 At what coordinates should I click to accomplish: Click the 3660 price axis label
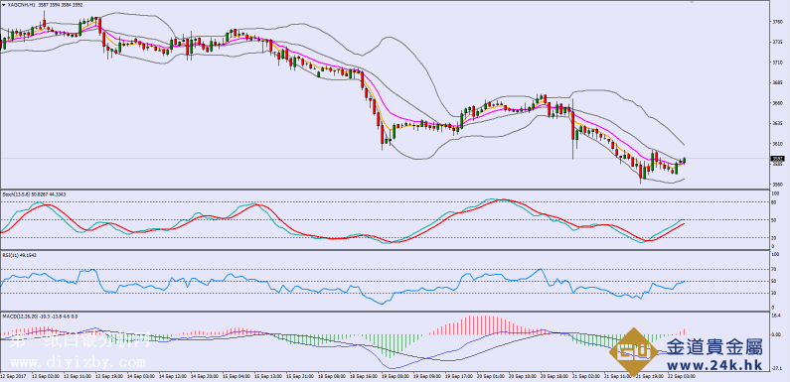coord(776,102)
